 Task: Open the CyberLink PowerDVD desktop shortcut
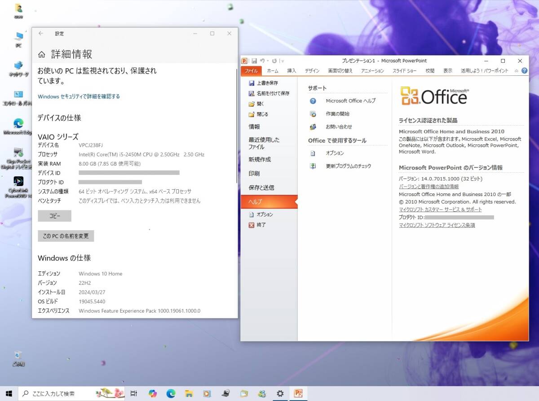click(x=18, y=187)
